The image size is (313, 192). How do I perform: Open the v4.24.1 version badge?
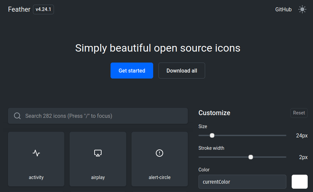pos(43,9)
